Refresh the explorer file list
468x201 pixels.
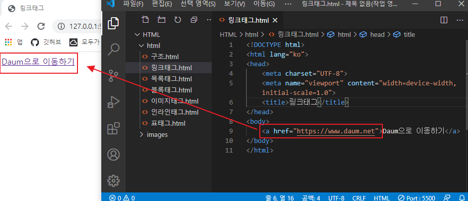178,20
